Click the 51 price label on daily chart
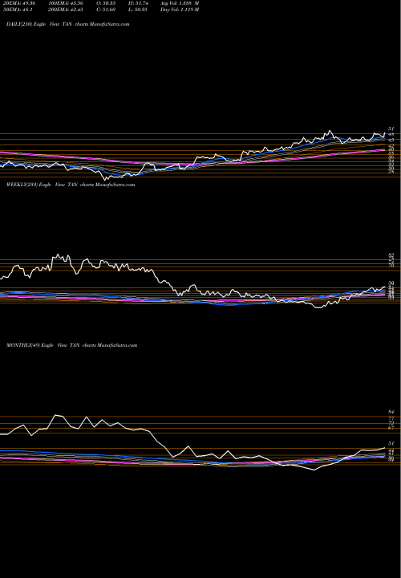This screenshot has height=578, width=401. 392,128
